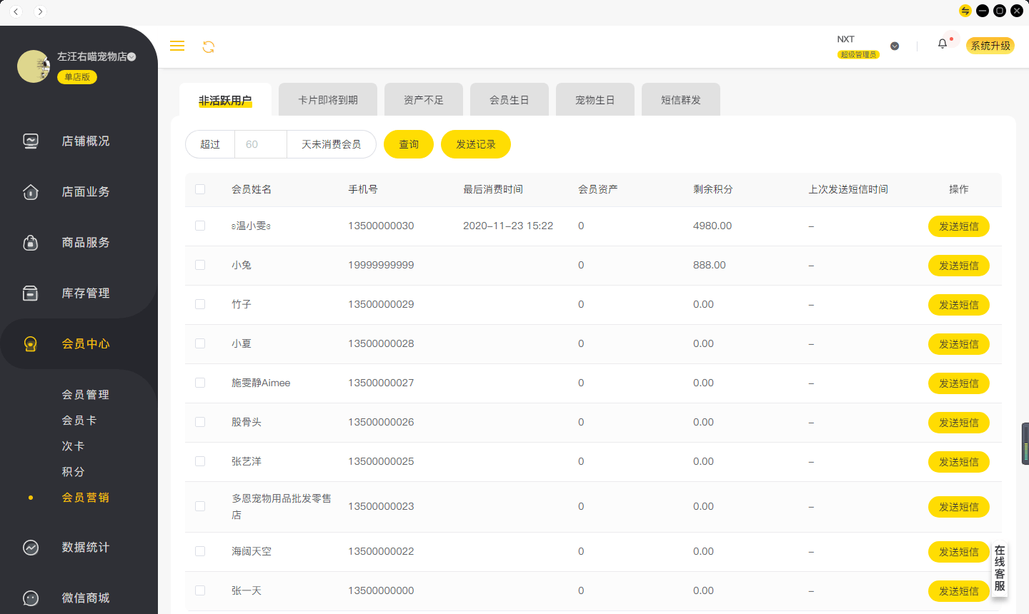Switch to the 卡片即将到期 tab
Image resolution: width=1029 pixels, height=614 pixels.
pyautogui.click(x=328, y=100)
